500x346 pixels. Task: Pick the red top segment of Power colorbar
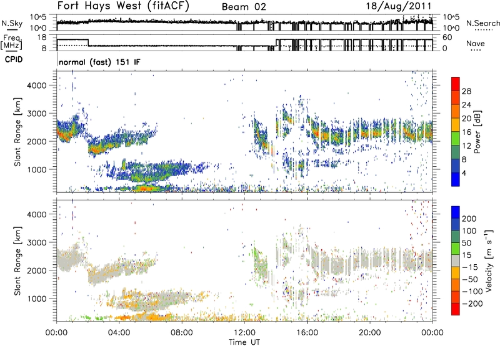click(456, 84)
